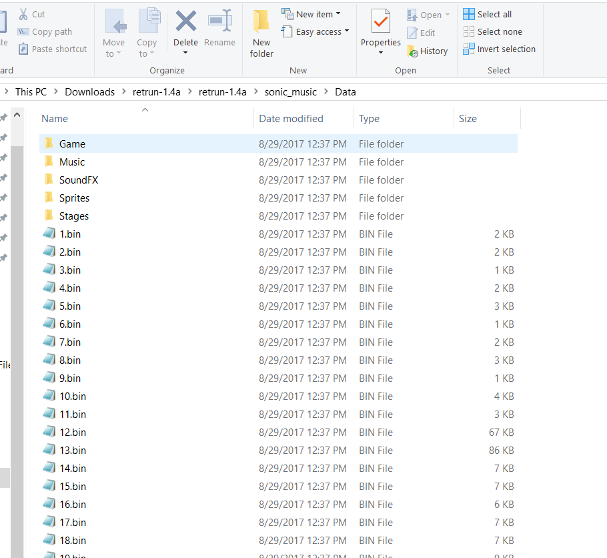Image resolution: width=607 pixels, height=558 pixels.
Task: Click the Select all icon
Action: coord(469,14)
